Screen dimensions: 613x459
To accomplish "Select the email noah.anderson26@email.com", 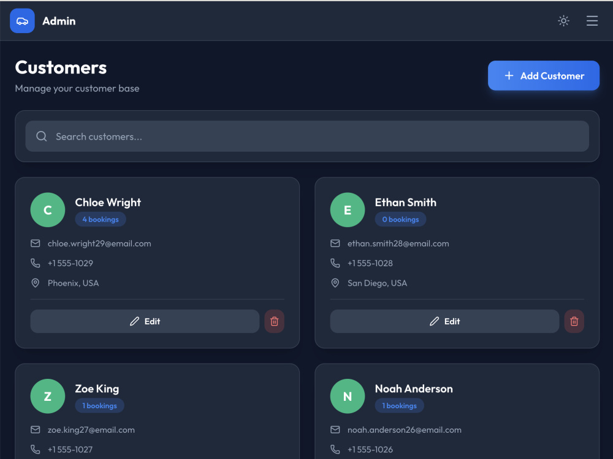I will coord(404,430).
